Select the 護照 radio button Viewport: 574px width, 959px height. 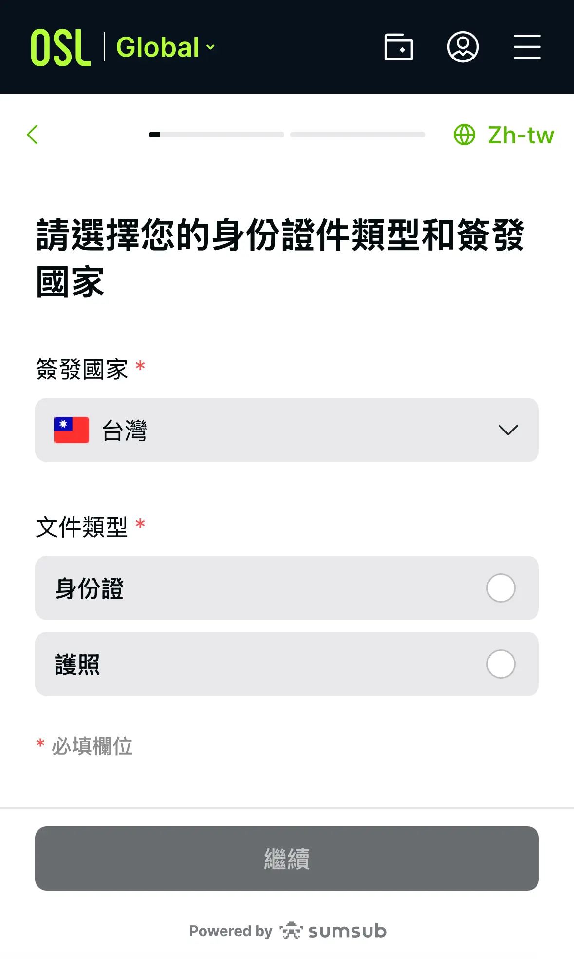tap(500, 664)
